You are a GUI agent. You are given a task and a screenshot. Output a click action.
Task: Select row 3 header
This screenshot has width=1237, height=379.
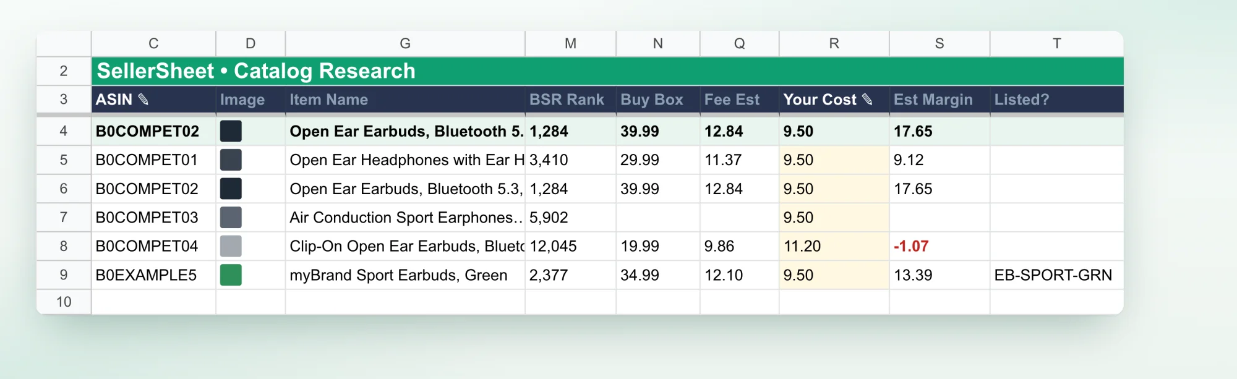coord(64,100)
